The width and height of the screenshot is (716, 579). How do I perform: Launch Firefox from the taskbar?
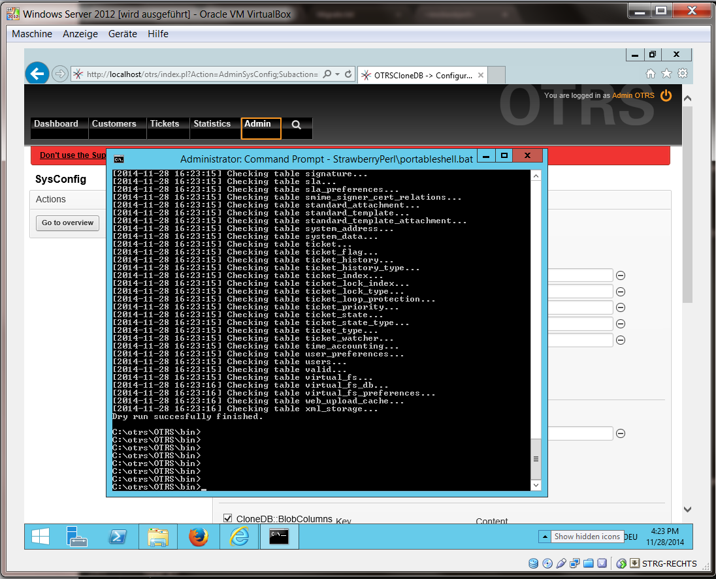[199, 537]
